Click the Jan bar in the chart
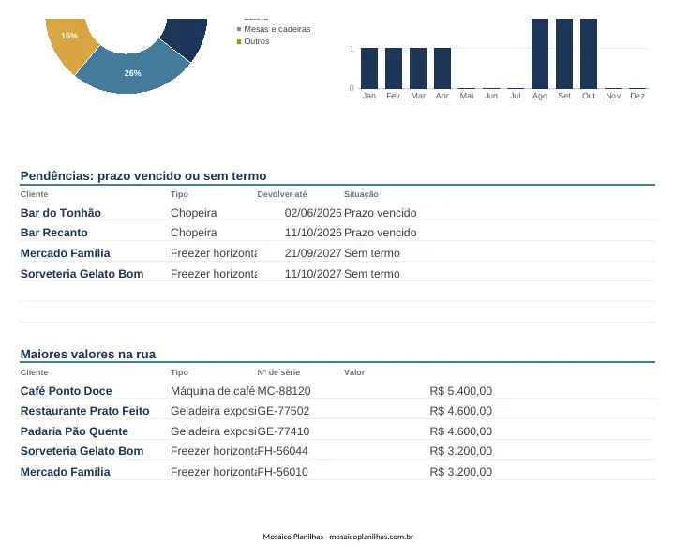This screenshot has width=674, height=560. [x=369, y=68]
